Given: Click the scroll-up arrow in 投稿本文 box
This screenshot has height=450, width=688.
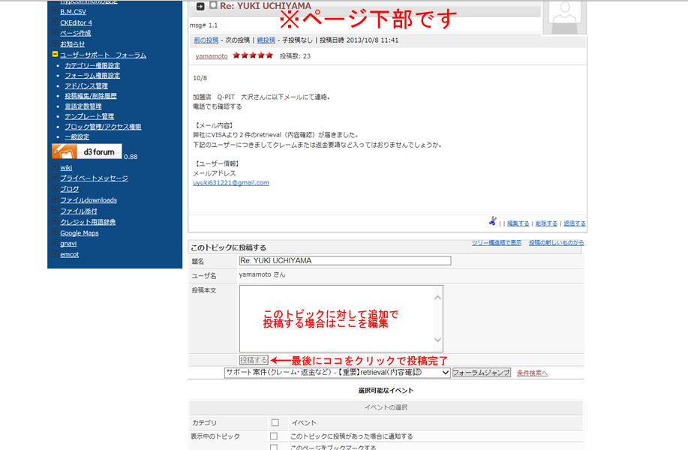Looking at the screenshot, I should coord(437,297).
